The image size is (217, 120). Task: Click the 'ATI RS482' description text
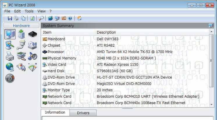click(106, 46)
